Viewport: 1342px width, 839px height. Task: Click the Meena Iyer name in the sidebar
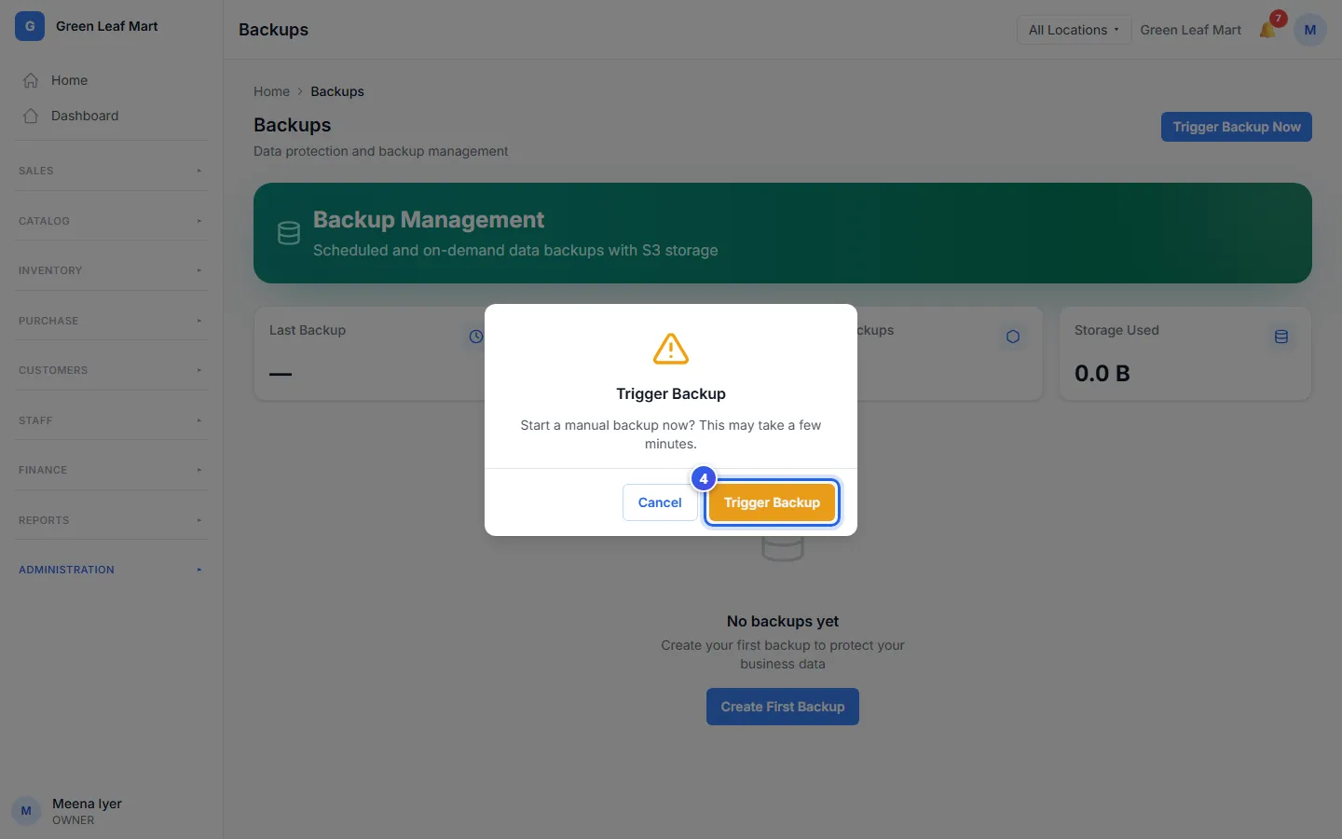pyautogui.click(x=87, y=804)
